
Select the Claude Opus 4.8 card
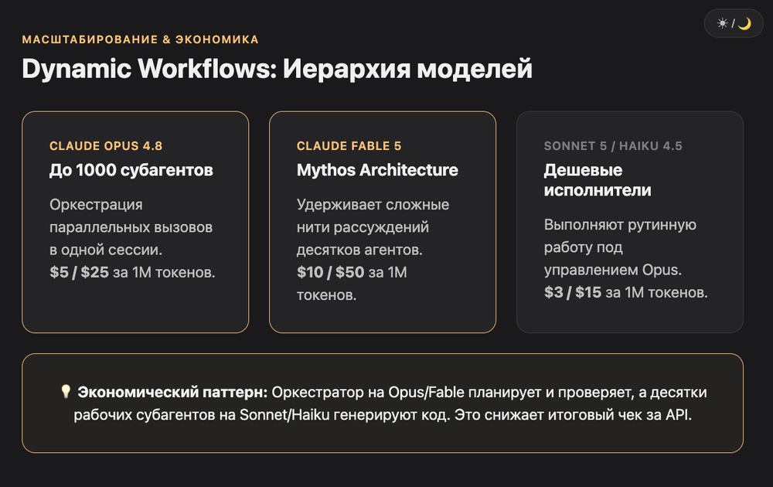pyautogui.click(x=135, y=222)
